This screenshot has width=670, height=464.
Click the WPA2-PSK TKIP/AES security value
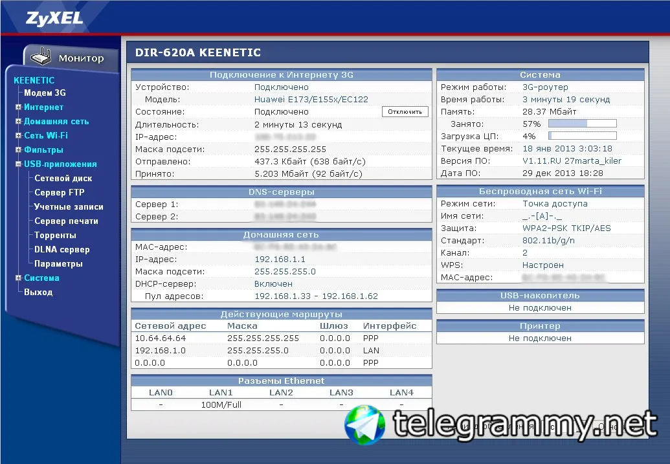pyautogui.click(x=566, y=228)
